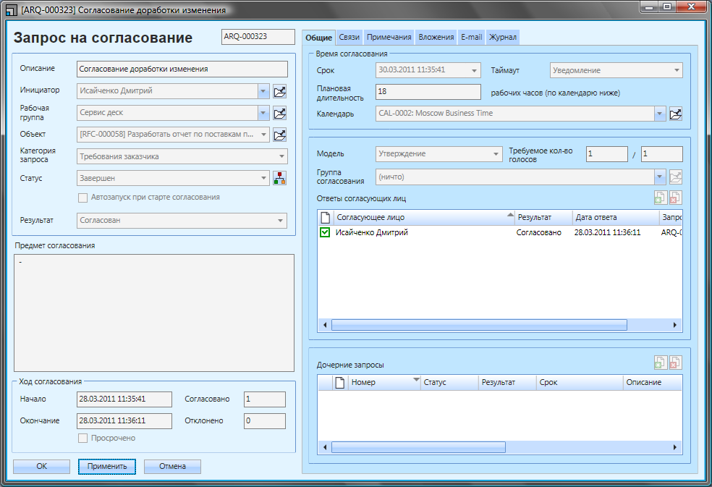Click the OK button

click(x=42, y=467)
